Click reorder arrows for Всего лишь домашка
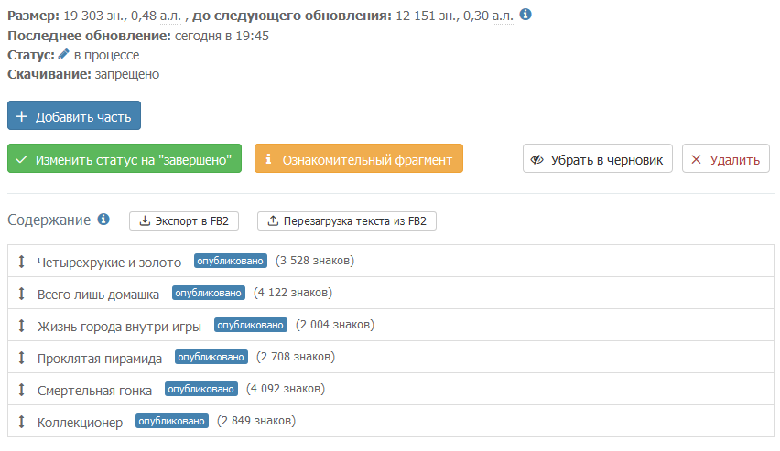Screen dimensions: 780x451 [22, 294]
